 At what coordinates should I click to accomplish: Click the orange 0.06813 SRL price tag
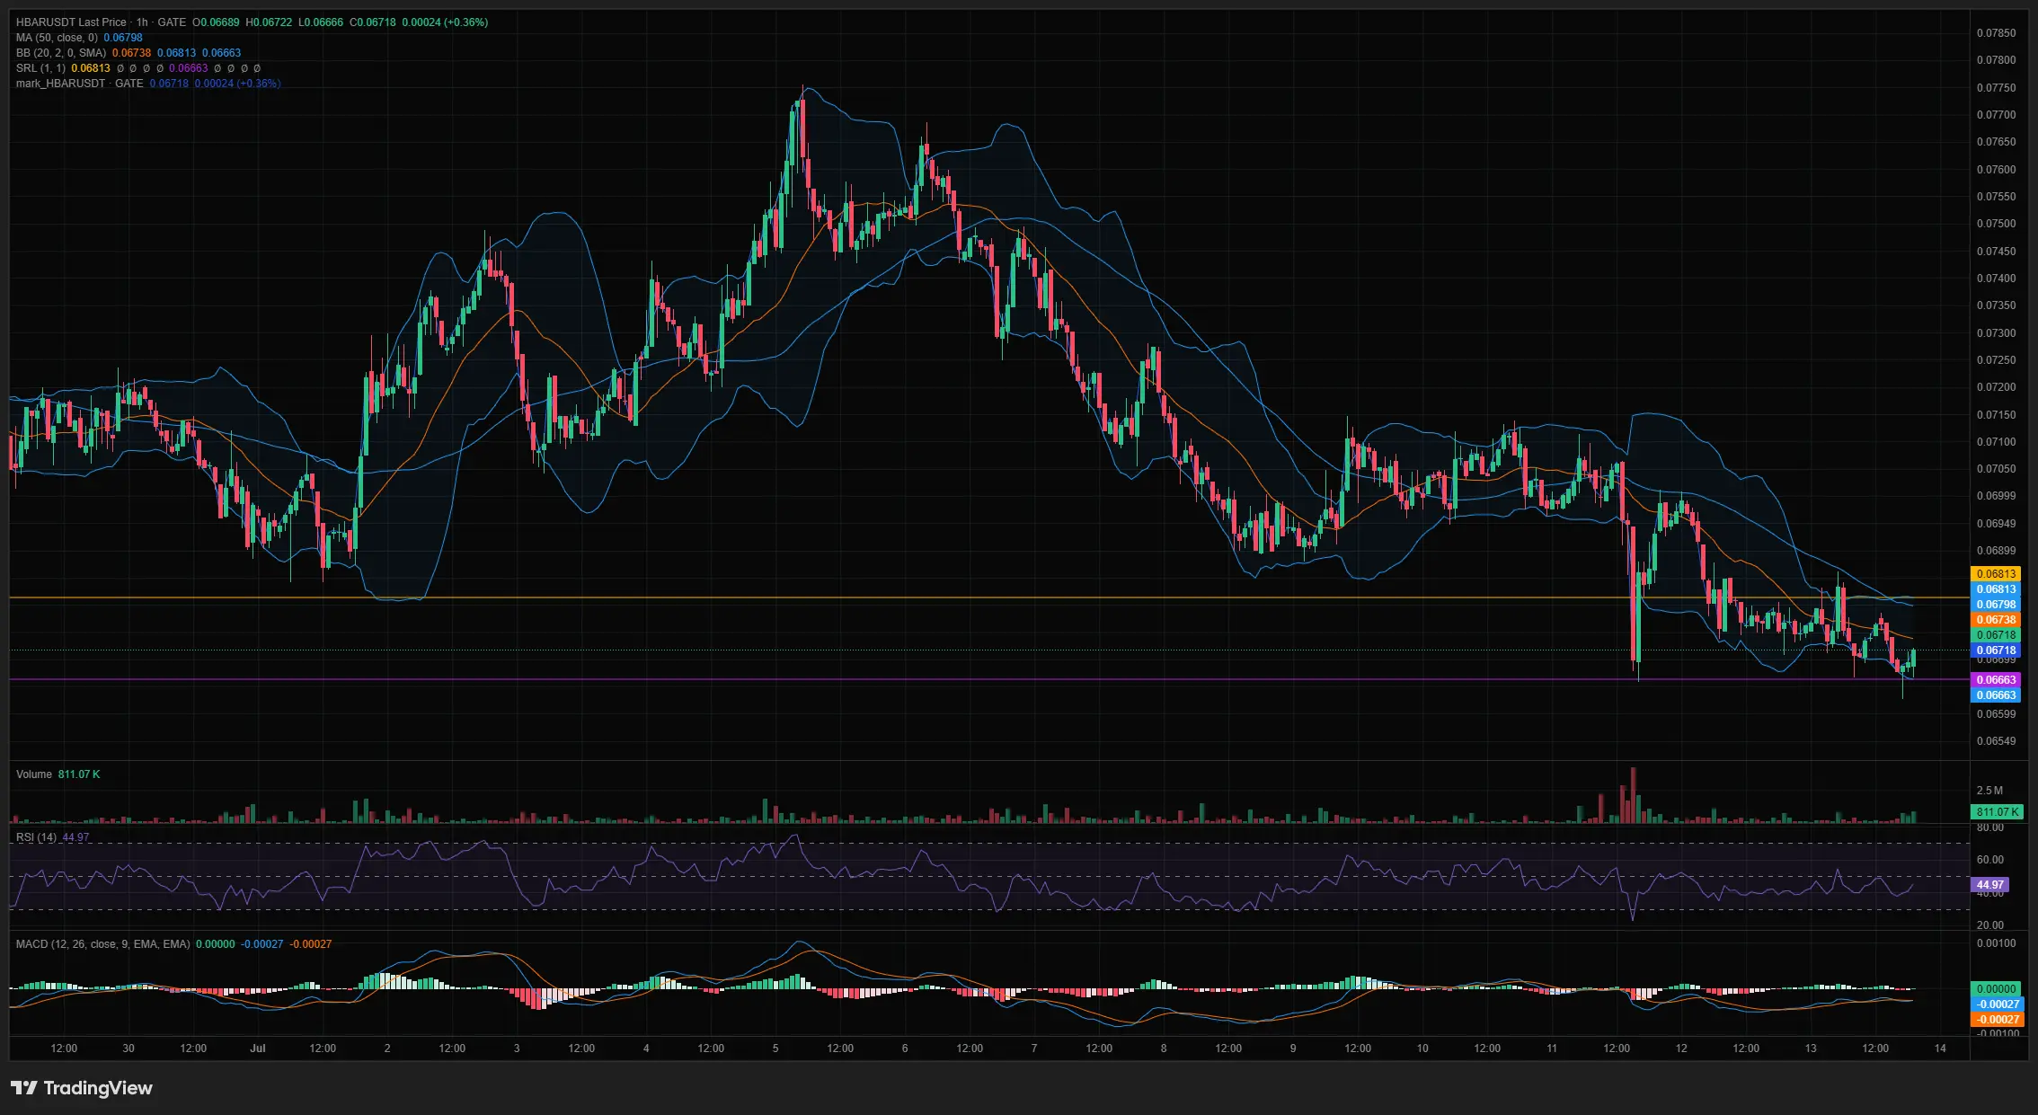(1996, 573)
